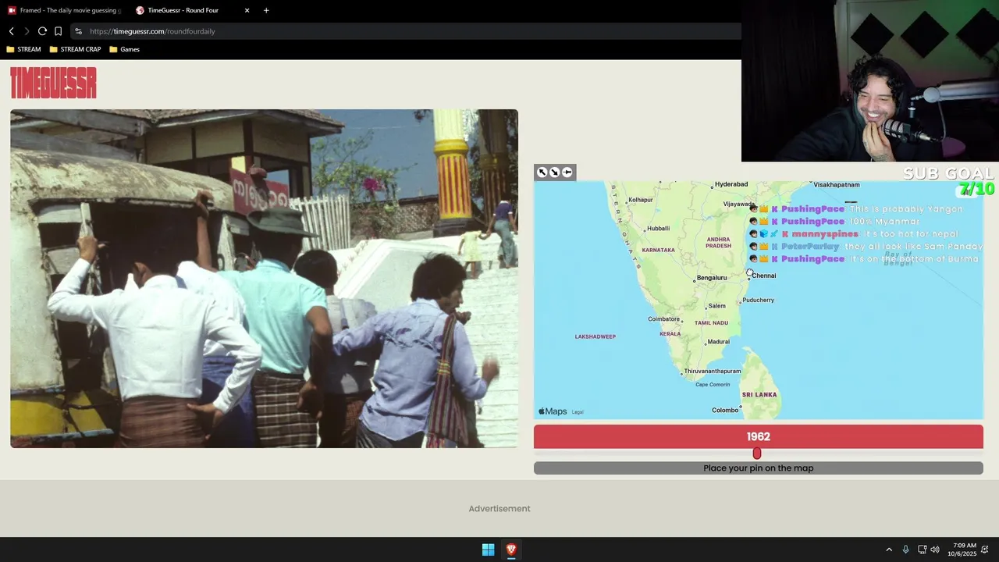This screenshot has width=999, height=562.
Task: Click the KARNATAKA label on the map
Action: pyautogui.click(x=658, y=251)
